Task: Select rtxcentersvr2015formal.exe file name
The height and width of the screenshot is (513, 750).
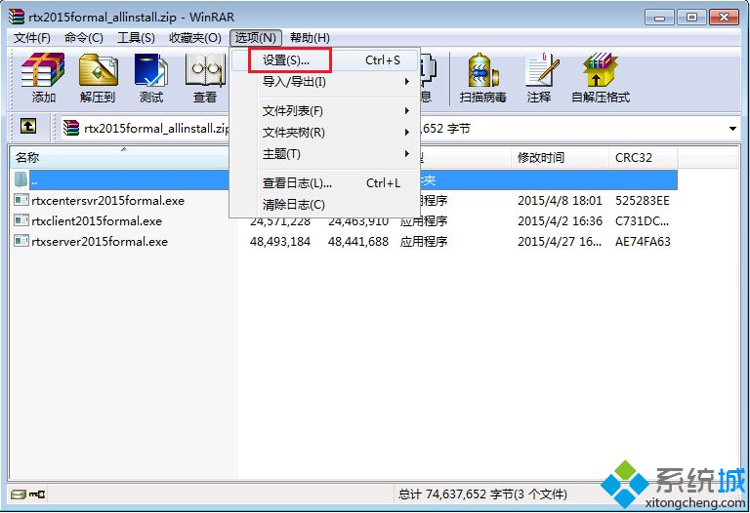Action: point(107,200)
